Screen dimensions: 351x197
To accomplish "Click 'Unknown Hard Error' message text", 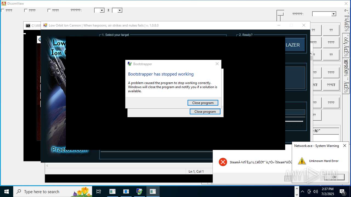I will tap(324, 161).
